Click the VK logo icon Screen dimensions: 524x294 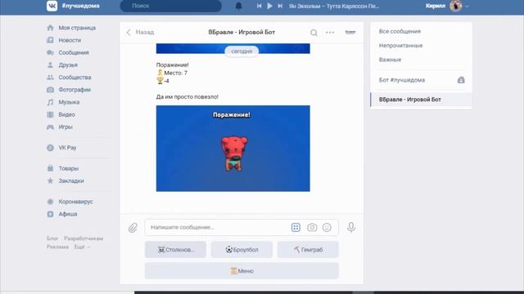pyautogui.click(x=52, y=6)
